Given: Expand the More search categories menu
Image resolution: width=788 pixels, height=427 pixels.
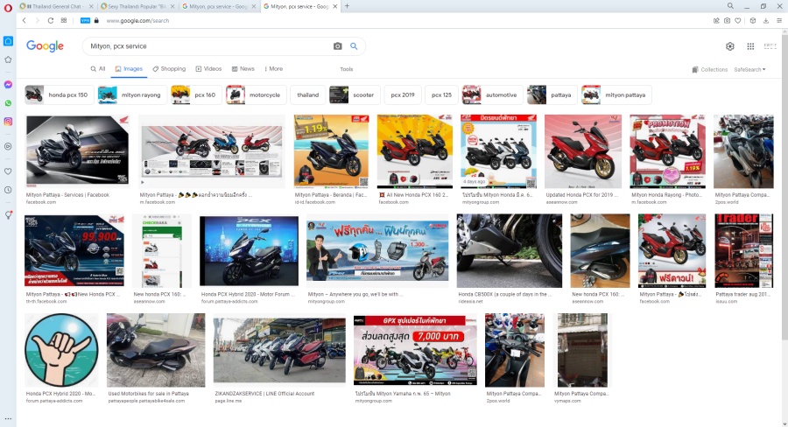Looking at the screenshot, I should click(272, 68).
